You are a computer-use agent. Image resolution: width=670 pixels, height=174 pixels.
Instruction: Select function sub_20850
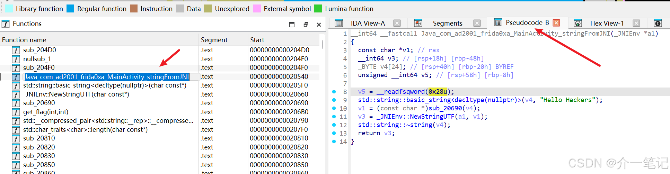tap(39, 165)
